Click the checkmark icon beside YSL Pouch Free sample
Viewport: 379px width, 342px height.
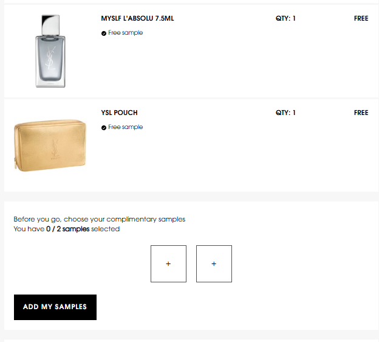tap(104, 128)
